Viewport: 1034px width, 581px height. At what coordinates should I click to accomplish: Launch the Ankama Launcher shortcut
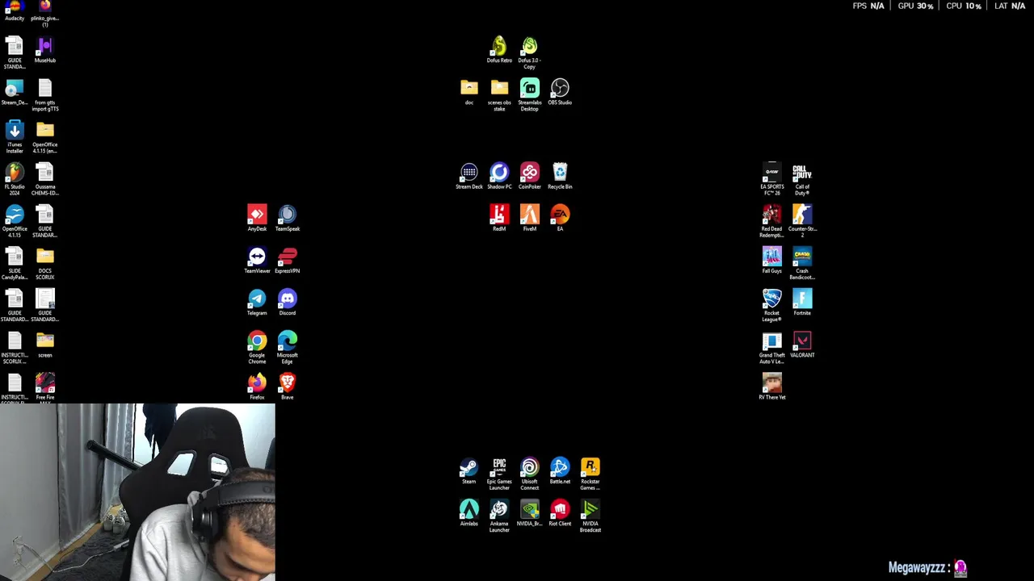(499, 516)
